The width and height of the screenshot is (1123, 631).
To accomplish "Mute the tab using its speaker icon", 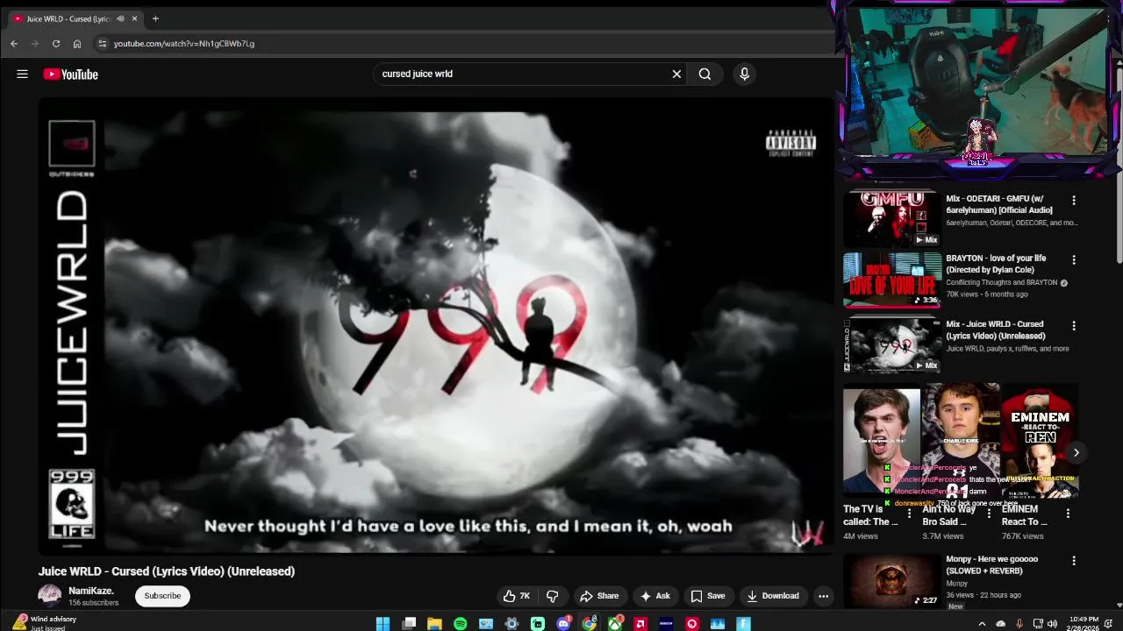I will (120, 18).
